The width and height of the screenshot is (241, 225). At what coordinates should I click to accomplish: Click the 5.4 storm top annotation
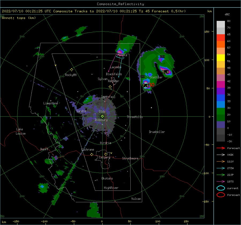(x=165, y=72)
